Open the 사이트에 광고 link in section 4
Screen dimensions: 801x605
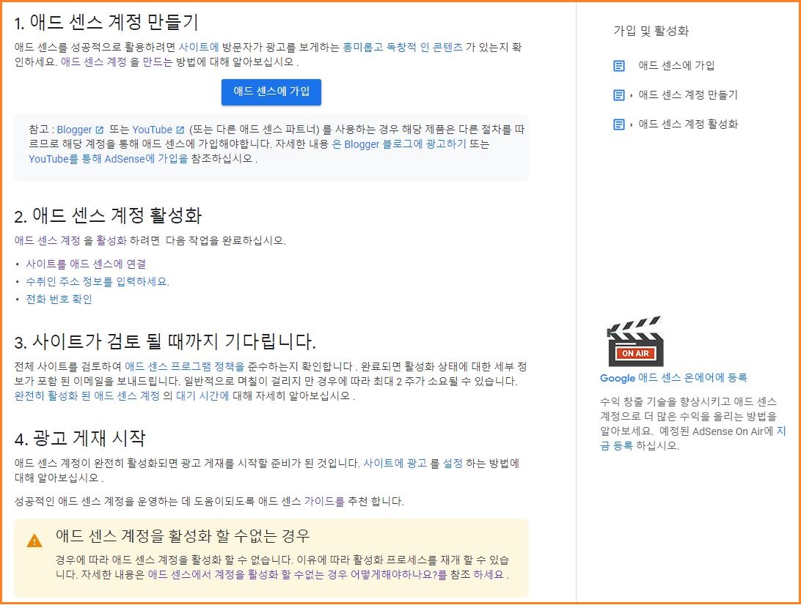[395, 463]
